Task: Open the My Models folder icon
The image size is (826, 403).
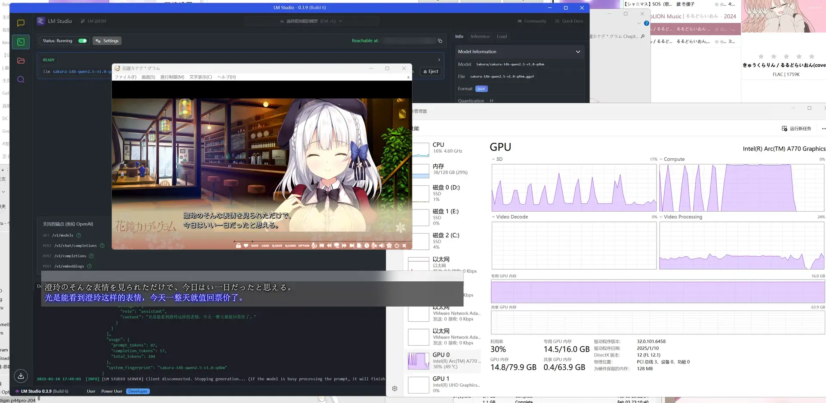Action: pyautogui.click(x=21, y=61)
